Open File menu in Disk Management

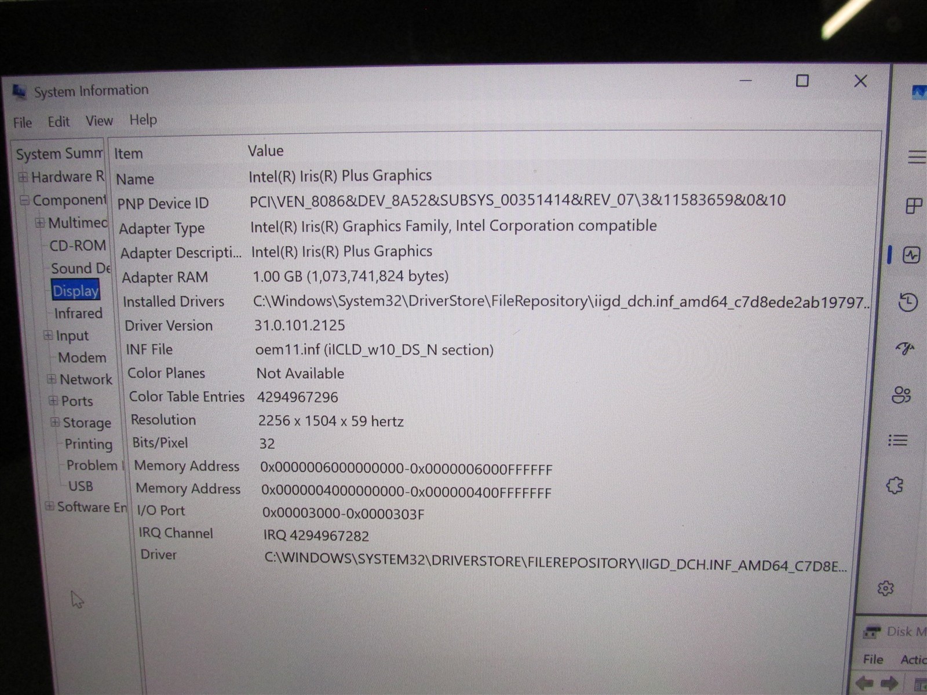[x=873, y=659]
